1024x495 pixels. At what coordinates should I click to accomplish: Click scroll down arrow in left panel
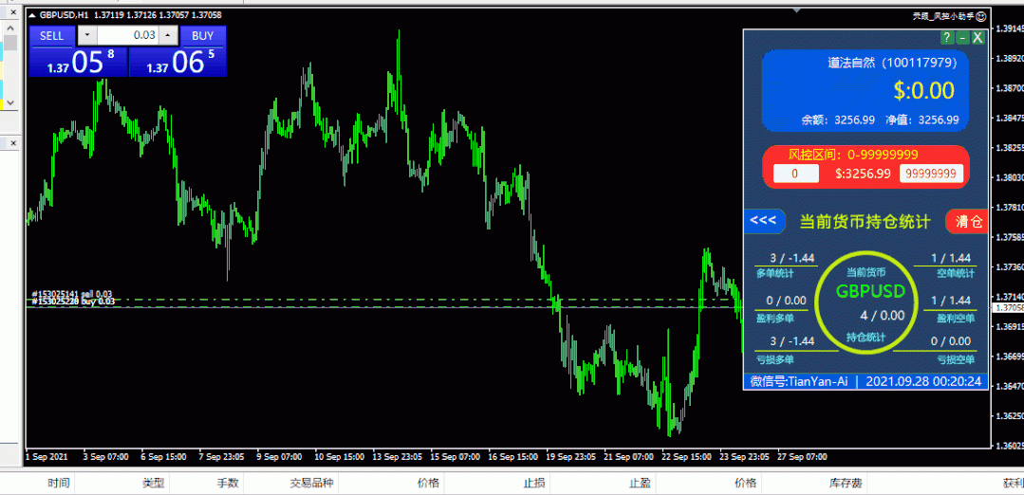(10, 102)
